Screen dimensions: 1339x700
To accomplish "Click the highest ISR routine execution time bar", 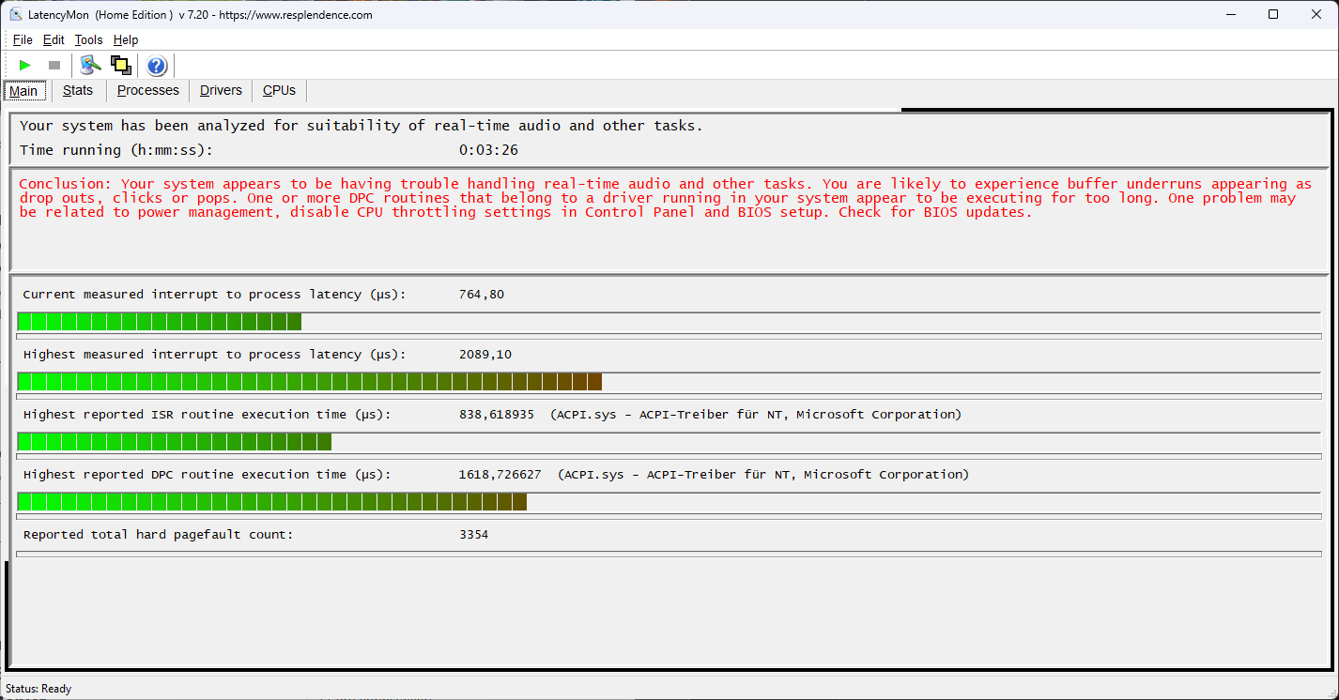I will pos(175,442).
